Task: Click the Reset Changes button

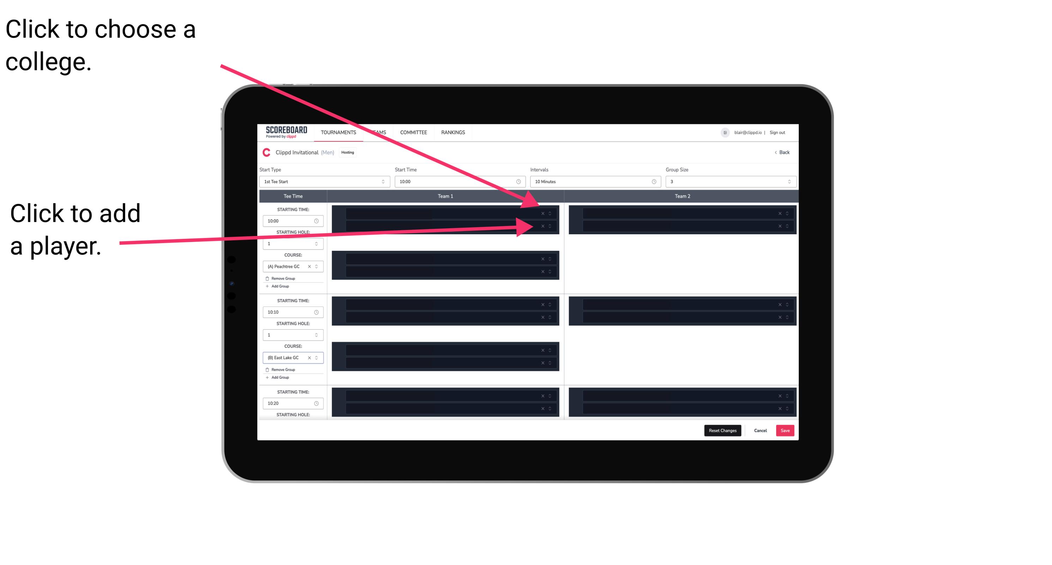Action: click(723, 429)
